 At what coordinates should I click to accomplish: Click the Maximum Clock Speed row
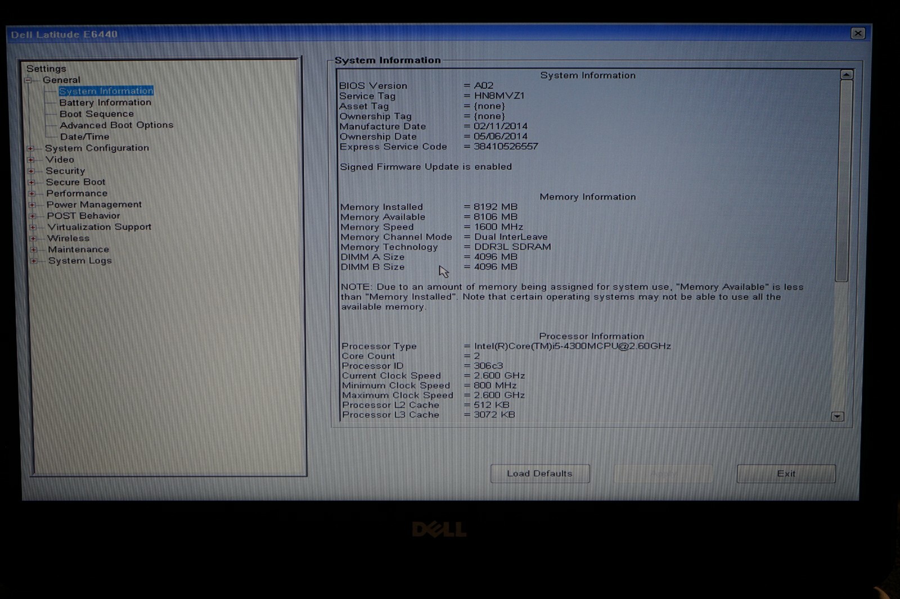tap(433, 396)
